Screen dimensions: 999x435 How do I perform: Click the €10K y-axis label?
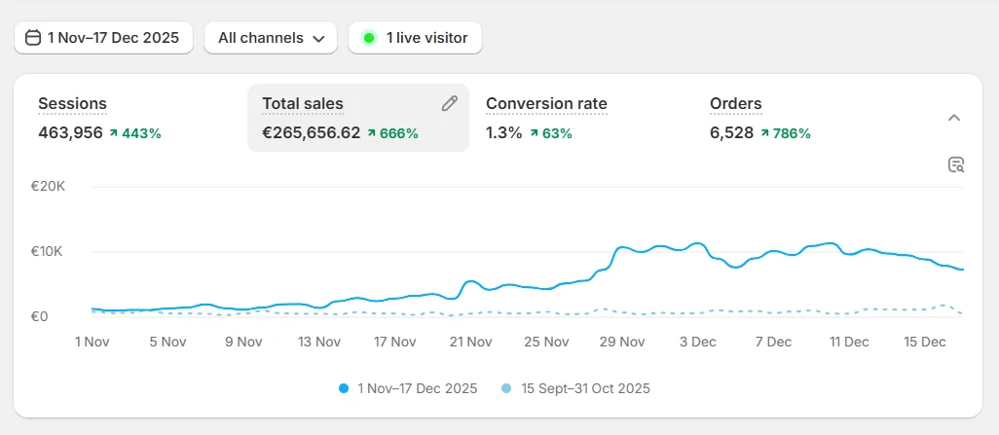48,252
